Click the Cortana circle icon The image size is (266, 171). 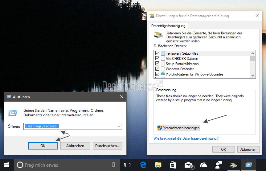pos(20,165)
